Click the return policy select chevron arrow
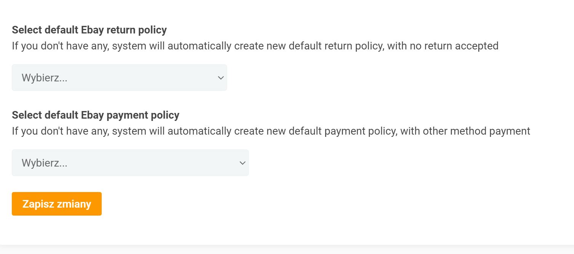The image size is (574, 254). [221, 78]
